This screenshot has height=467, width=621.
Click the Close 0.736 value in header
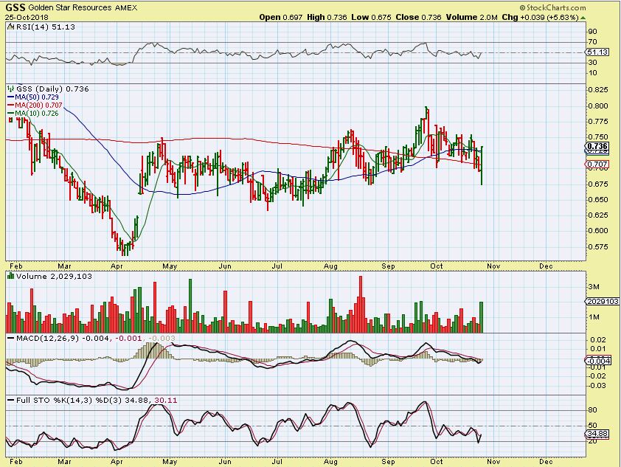pos(418,18)
